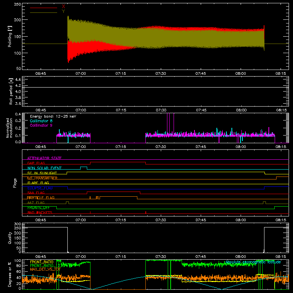Click the 08:00 tick under modulation plot
Screen dimensions: 293x293
[x=241, y=147]
